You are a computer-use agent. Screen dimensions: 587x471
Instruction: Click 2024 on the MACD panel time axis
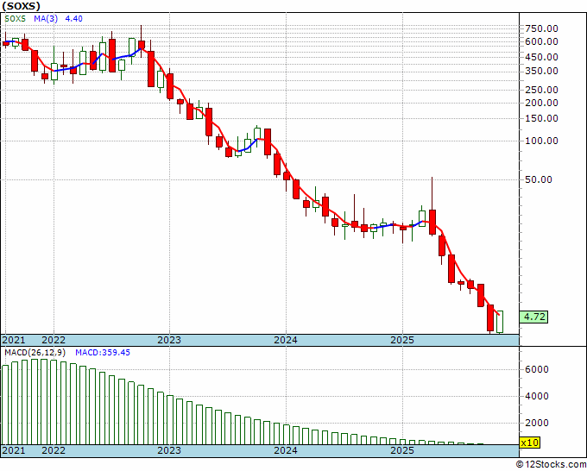coord(286,450)
